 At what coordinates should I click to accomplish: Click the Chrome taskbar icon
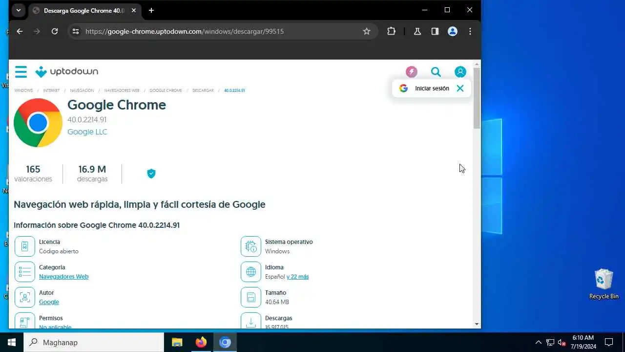[x=225, y=342]
